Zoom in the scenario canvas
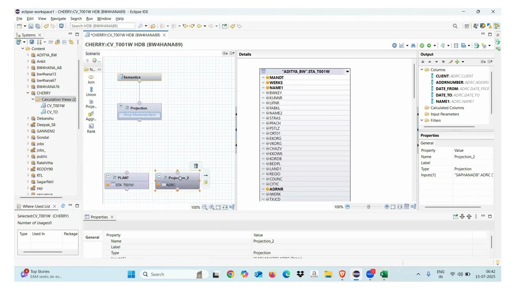 (x=212, y=207)
